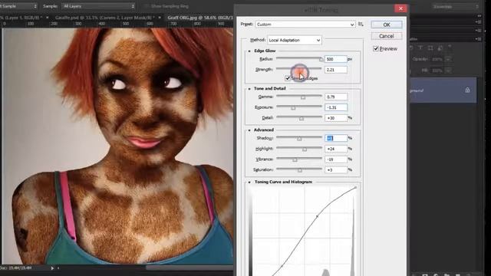
Task: Switch to the Giraffe.psd document tab
Action: pyautogui.click(x=105, y=18)
